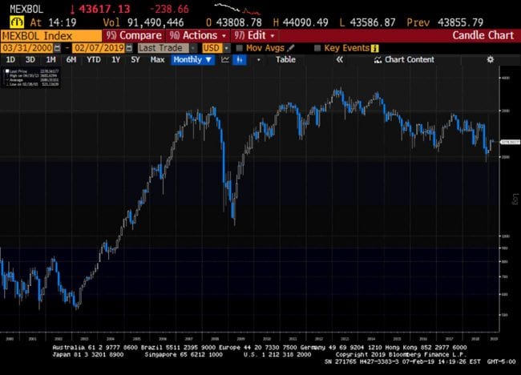Enable the Key Events checkbox

pos(317,48)
